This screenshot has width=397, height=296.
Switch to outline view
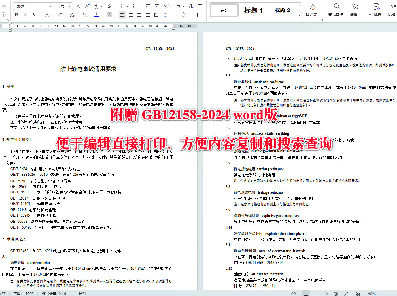tap(316, 294)
